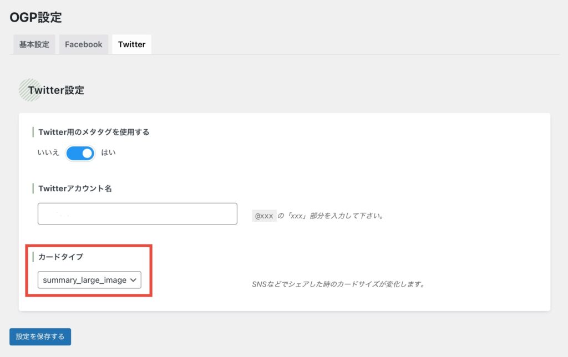Click the Twitterアカウント名 field label
The image size is (568, 357).
(75, 188)
